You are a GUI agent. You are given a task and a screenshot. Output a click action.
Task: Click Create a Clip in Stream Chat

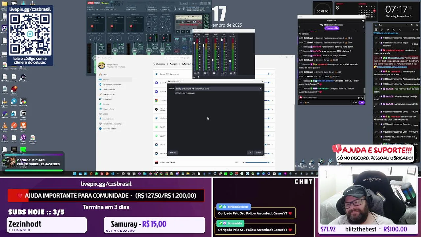(332, 28)
